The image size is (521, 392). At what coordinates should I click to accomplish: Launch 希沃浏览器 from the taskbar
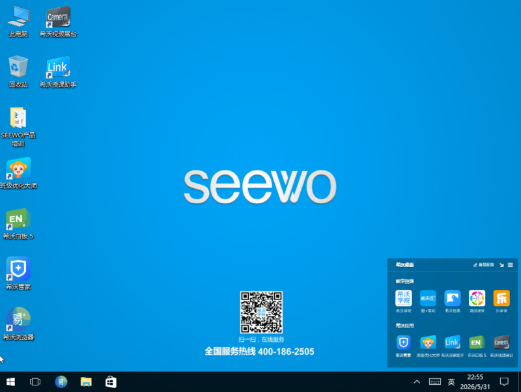61,382
